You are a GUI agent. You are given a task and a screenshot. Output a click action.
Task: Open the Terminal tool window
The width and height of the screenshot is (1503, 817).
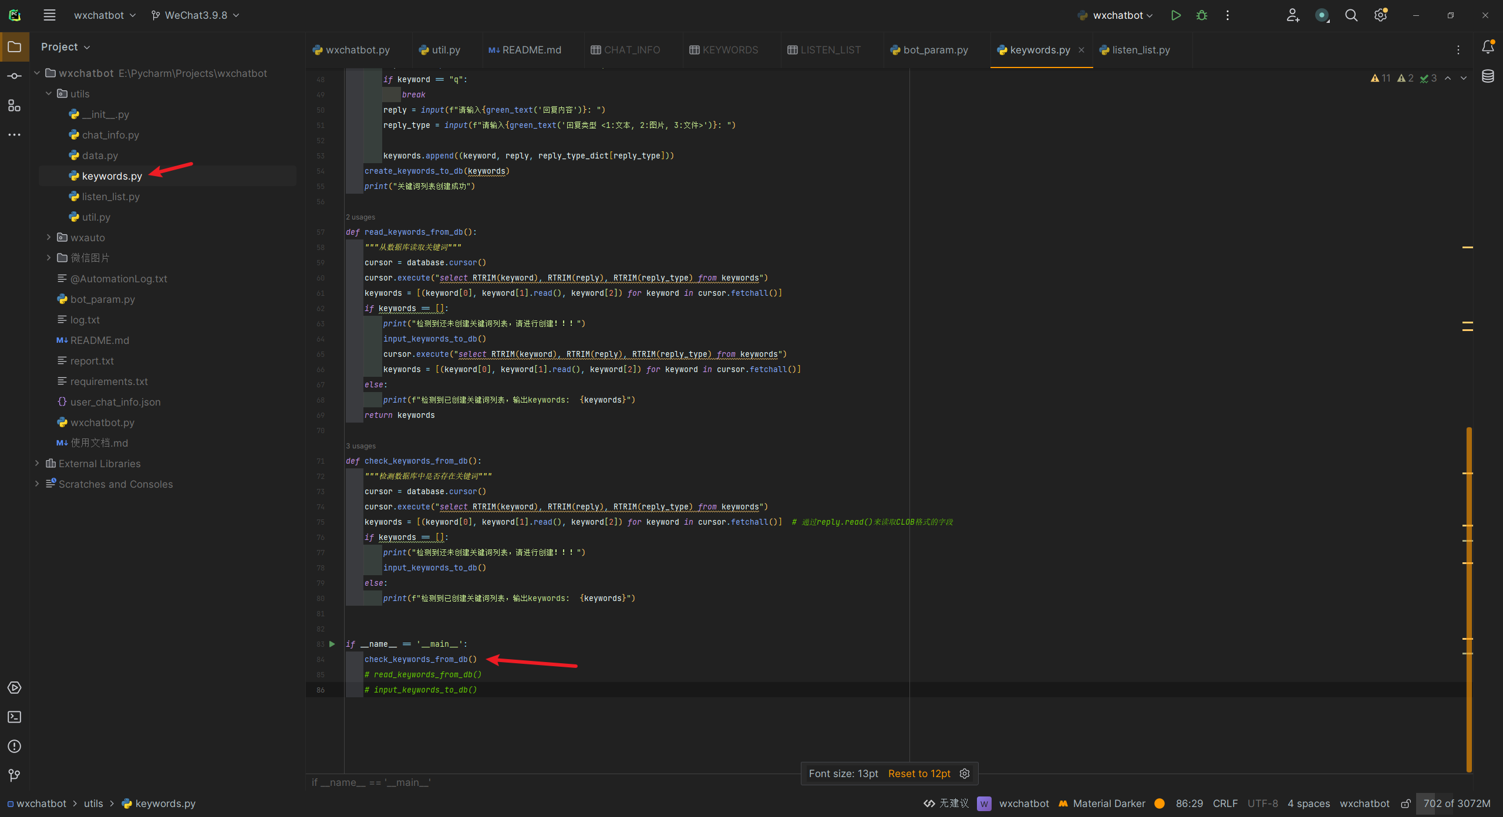point(15,717)
